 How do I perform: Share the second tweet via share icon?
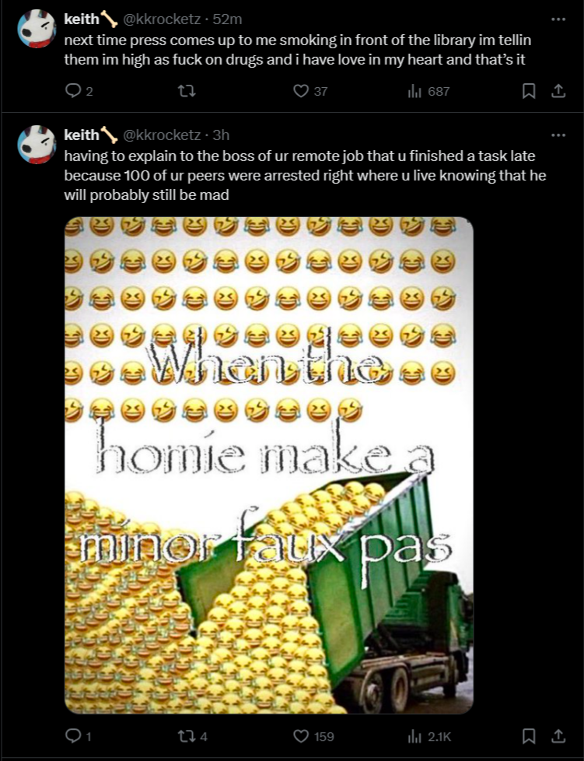pos(558,736)
